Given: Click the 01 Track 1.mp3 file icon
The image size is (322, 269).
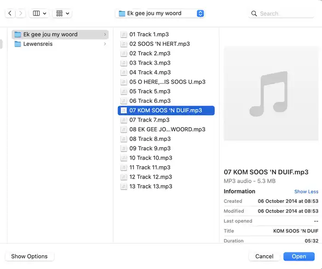Looking at the screenshot, I should click(x=123, y=34).
